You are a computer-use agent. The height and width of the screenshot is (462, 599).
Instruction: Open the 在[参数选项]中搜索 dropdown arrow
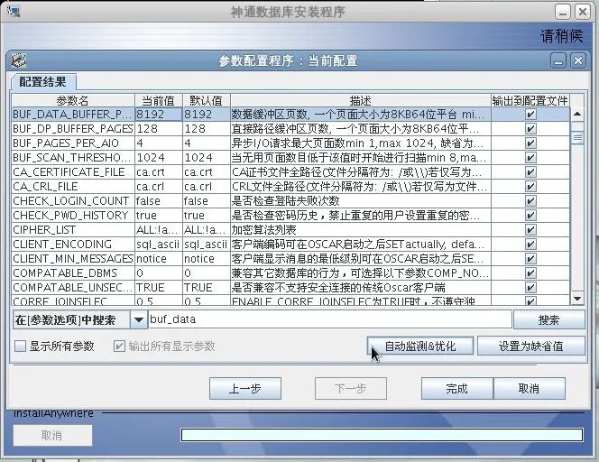pos(139,319)
